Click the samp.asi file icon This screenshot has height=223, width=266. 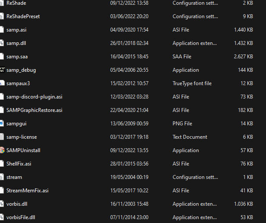tap(2, 30)
